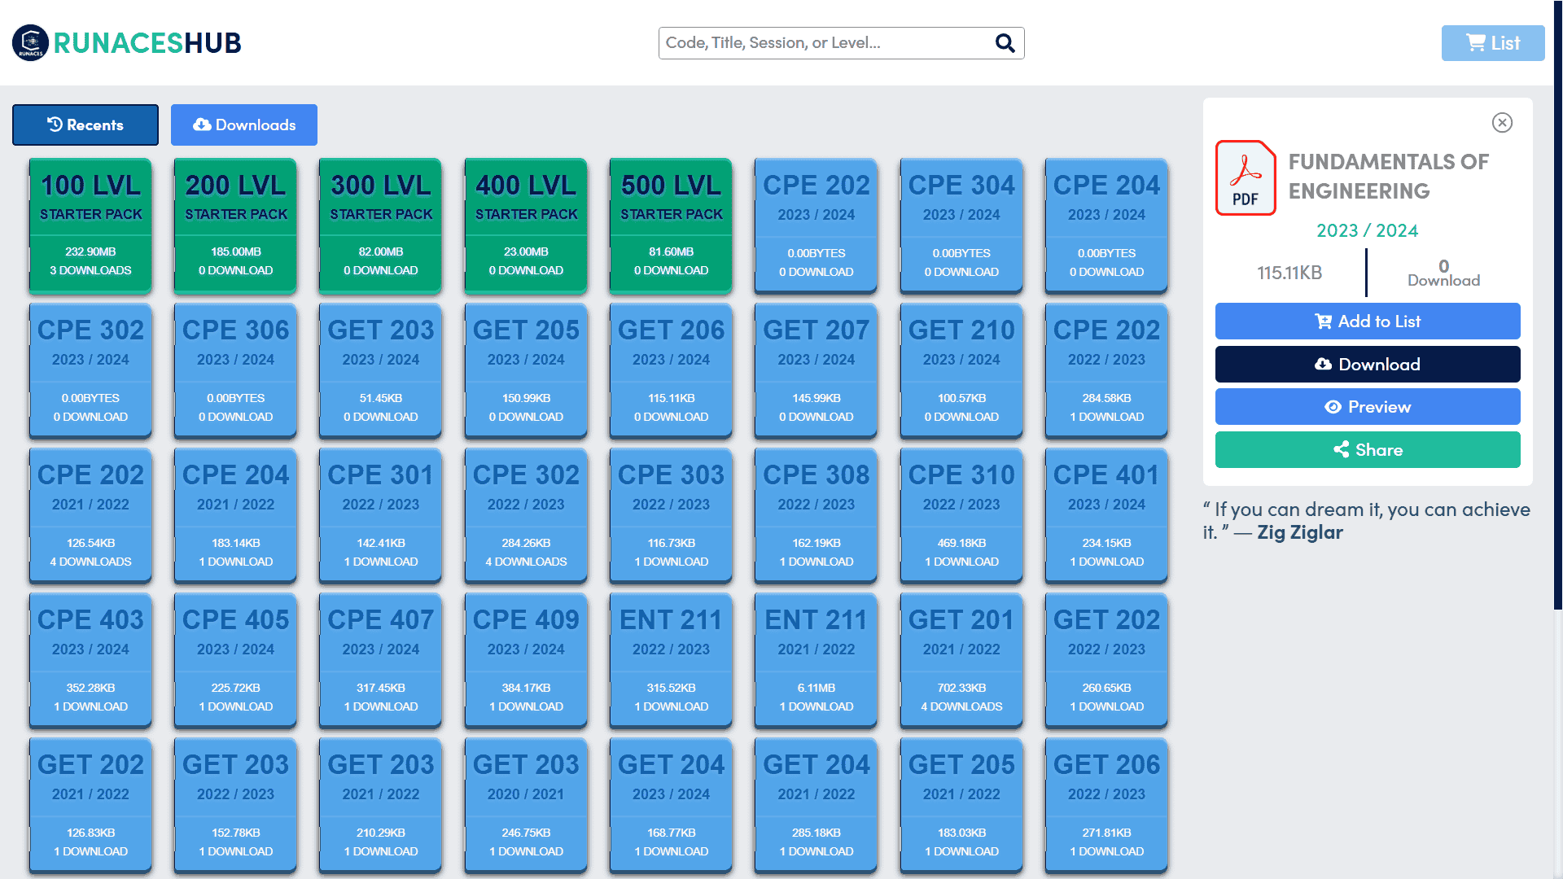Select CPE 401 2023/2024 card
Viewport: 1563px width, 879px height.
coord(1106,515)
